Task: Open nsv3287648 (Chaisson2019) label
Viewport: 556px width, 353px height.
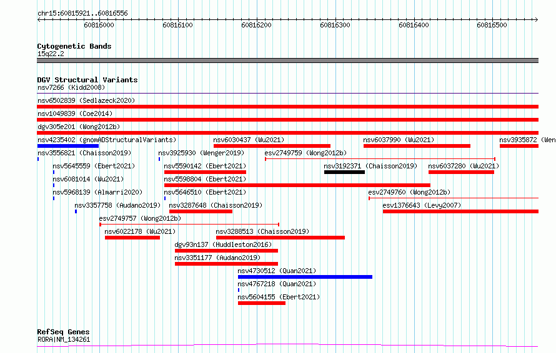Action: pyautogui.click(x=216, y=205)
